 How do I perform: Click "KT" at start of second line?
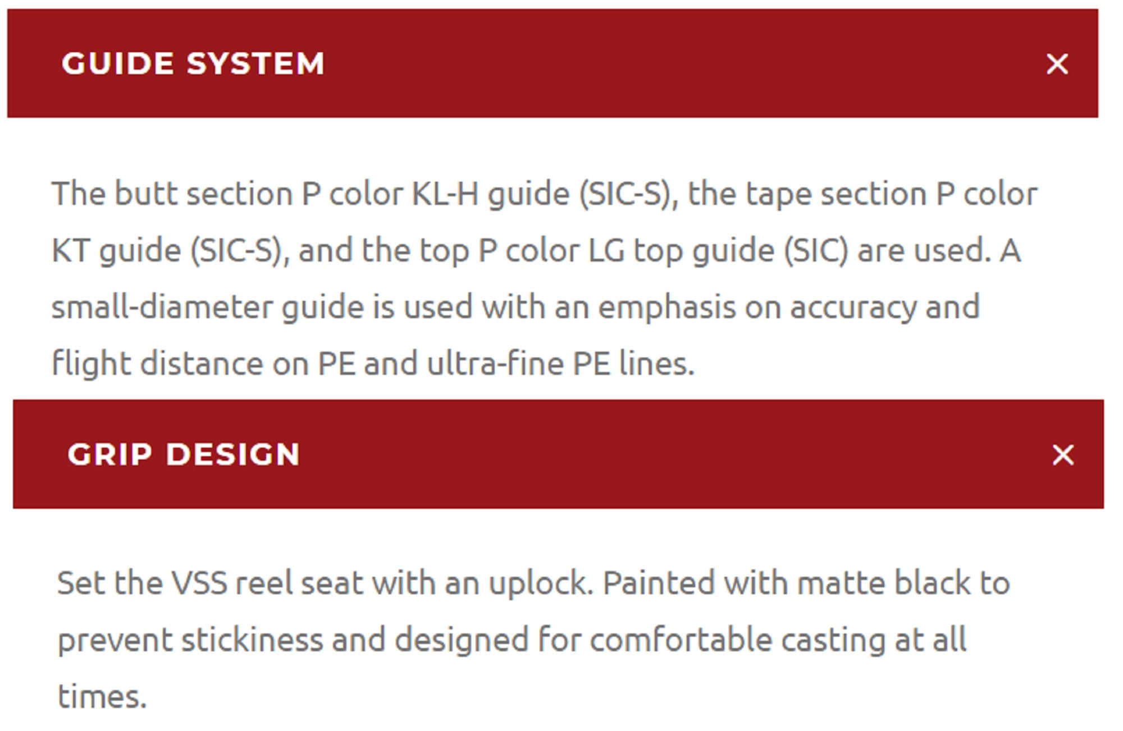[x=71, y=250]
